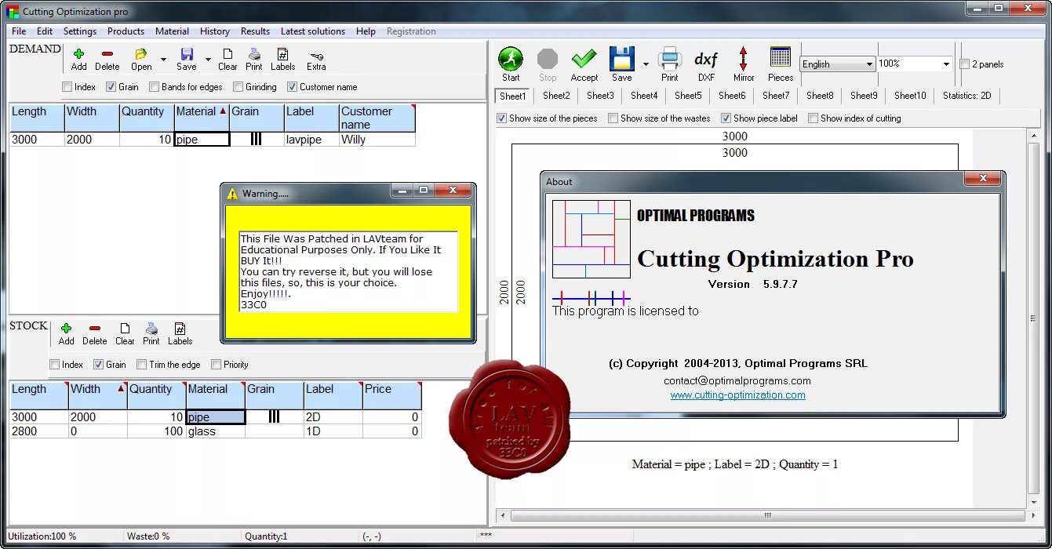Enable the Grinding checkbox
This screenshot has width=1052, height=549.
[238, 87]
